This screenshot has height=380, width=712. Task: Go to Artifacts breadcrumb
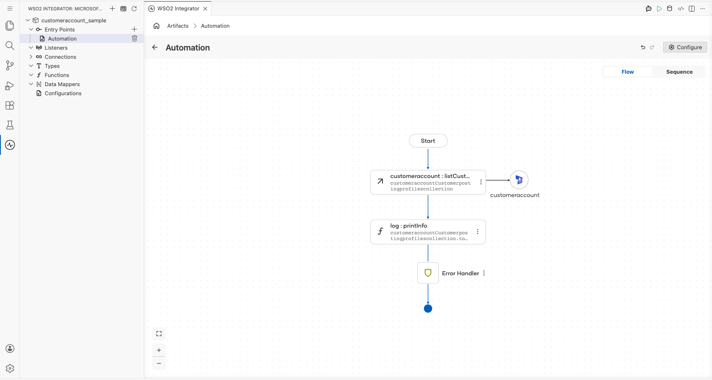tap(178, 26)
